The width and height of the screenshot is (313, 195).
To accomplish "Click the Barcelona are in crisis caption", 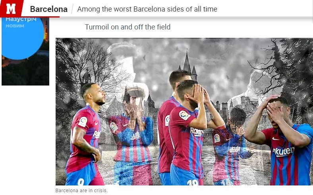I will pyautogui.click(x=81, y=190).
